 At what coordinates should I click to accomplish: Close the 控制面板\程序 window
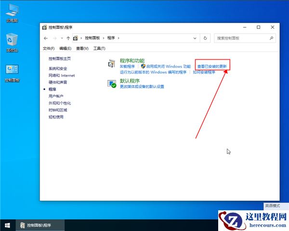[x=273, y=27]
